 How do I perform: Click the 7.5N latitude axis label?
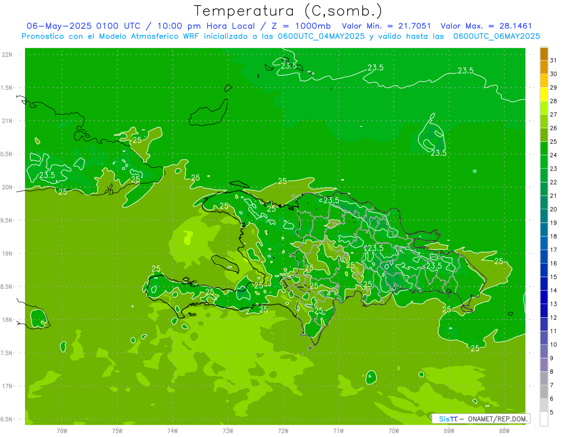click(7, 353)
